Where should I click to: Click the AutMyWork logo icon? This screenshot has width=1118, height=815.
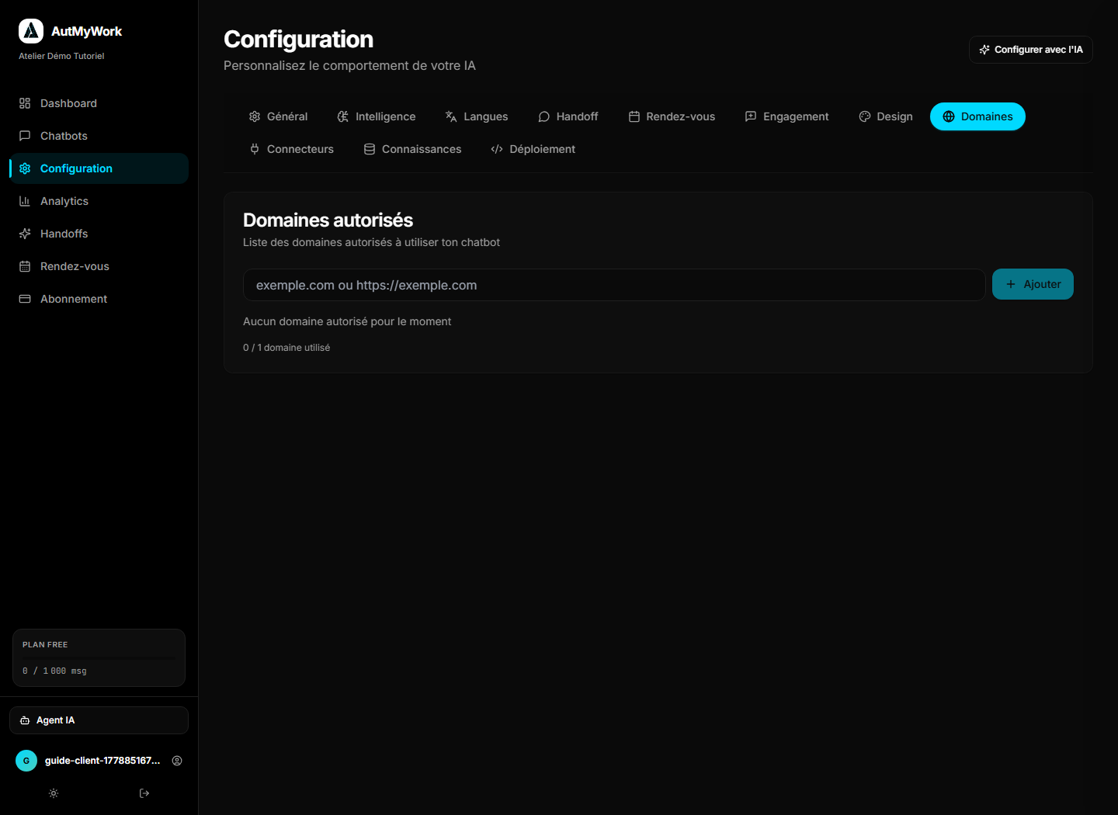[31, 31]
